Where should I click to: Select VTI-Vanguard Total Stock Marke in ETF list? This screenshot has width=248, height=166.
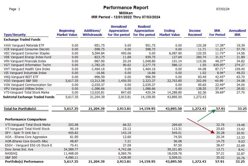pyautogui.click(x=124, y=92)
